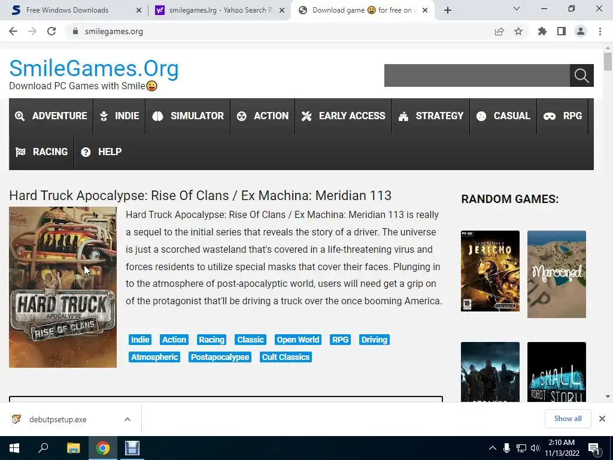Bookmark this page with the star icon
This screenshot has width=613, height=460.
click(518, 31)
